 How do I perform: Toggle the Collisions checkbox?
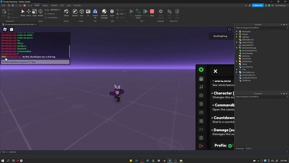tap(46, 14)
